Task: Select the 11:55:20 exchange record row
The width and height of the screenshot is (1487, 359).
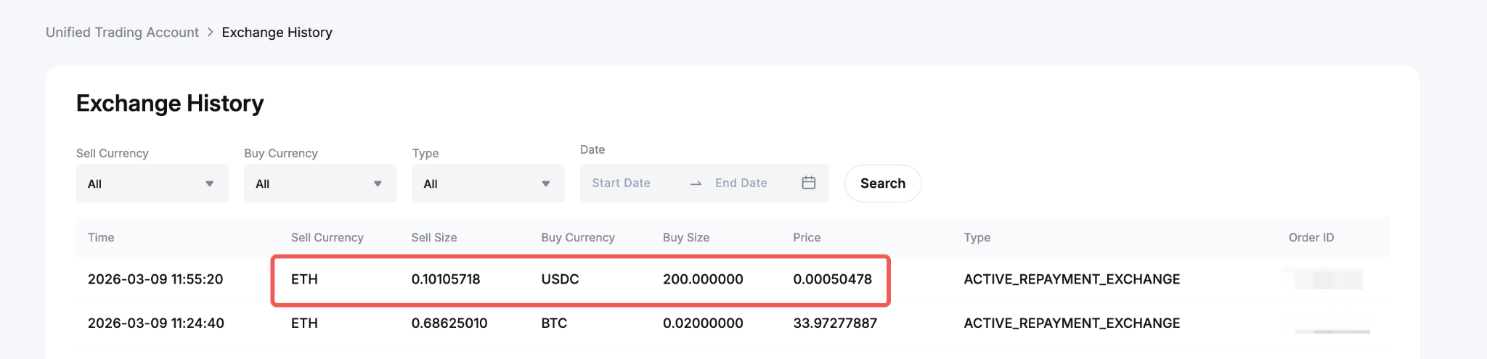Action: (x=155, y=279)
